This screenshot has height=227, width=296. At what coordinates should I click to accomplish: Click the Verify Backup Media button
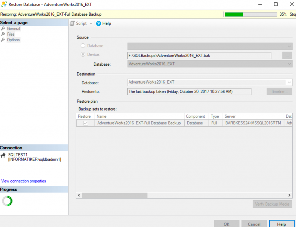(272, 204)
